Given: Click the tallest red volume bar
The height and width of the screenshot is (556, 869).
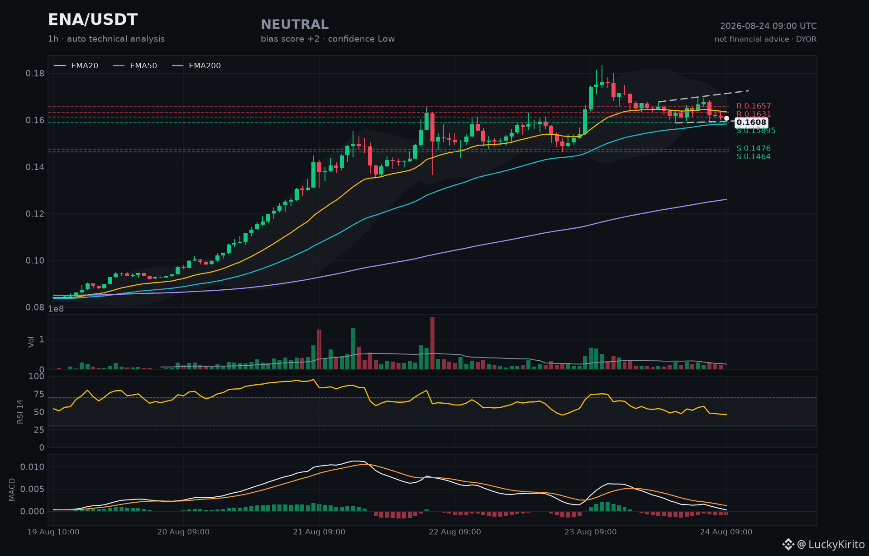Looking at the screenshot, I should 432,343.
